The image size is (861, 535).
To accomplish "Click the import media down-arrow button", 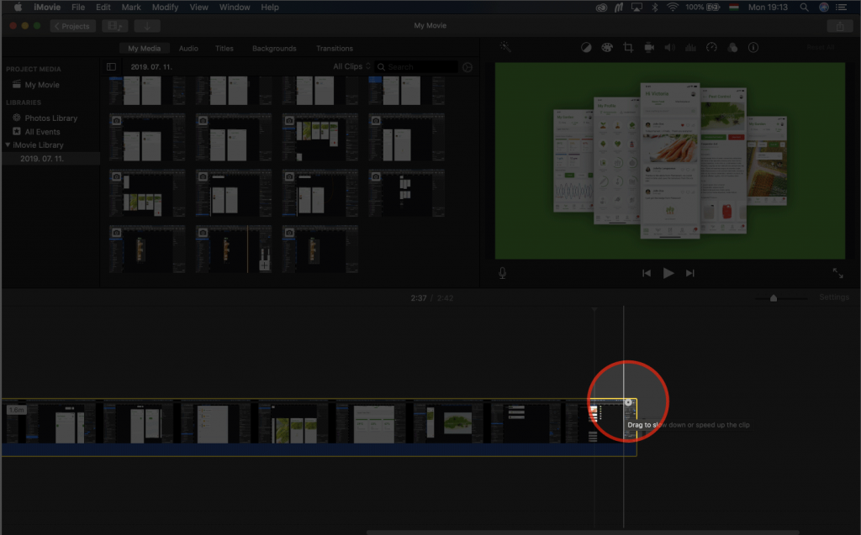I will (x=146, y=26).
